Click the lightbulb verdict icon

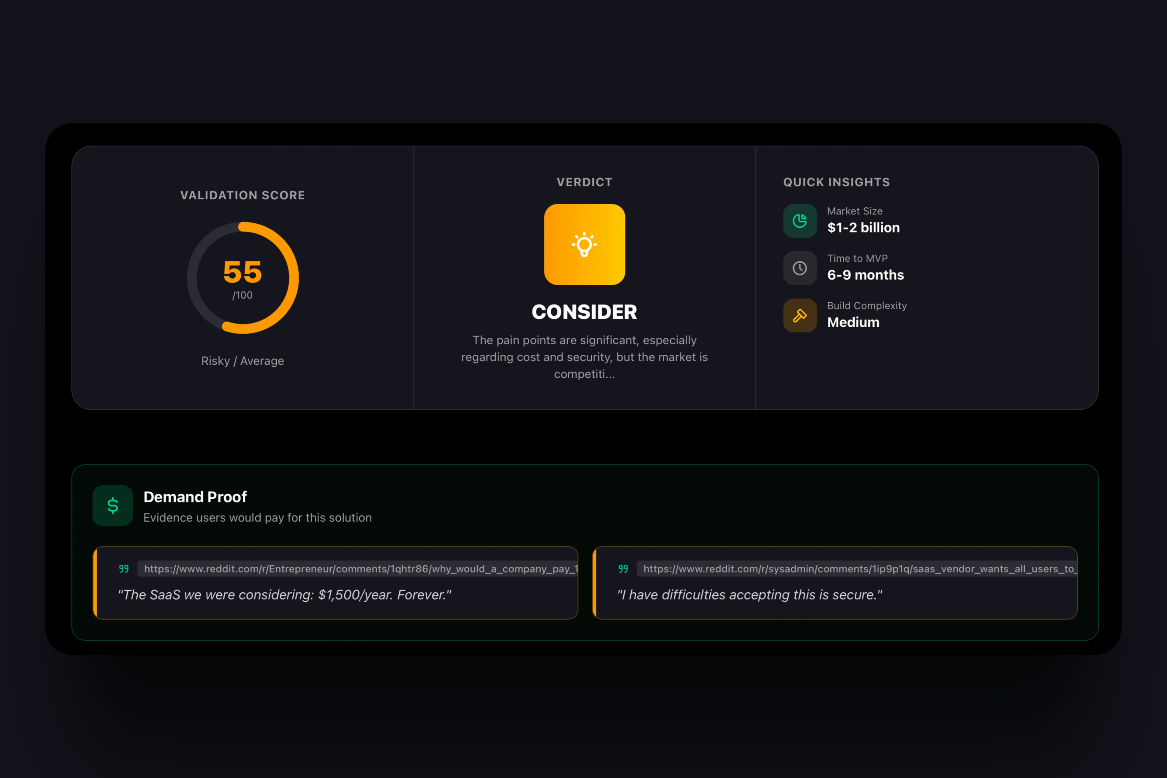click(584, 245)
